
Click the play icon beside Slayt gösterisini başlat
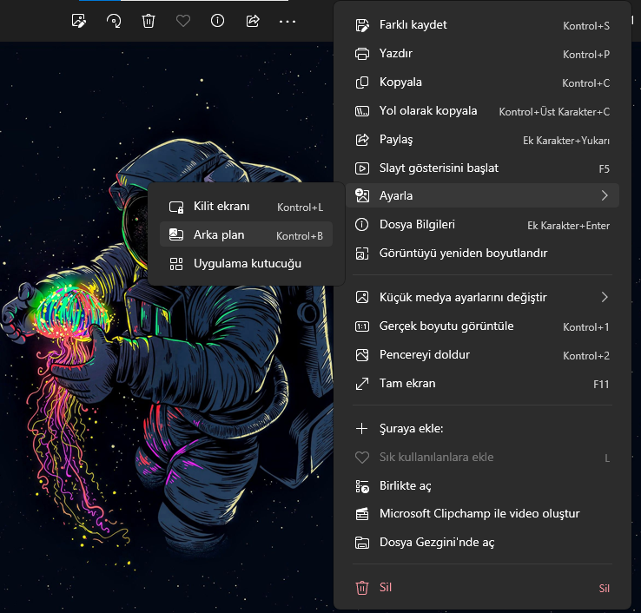coord(362,168)
